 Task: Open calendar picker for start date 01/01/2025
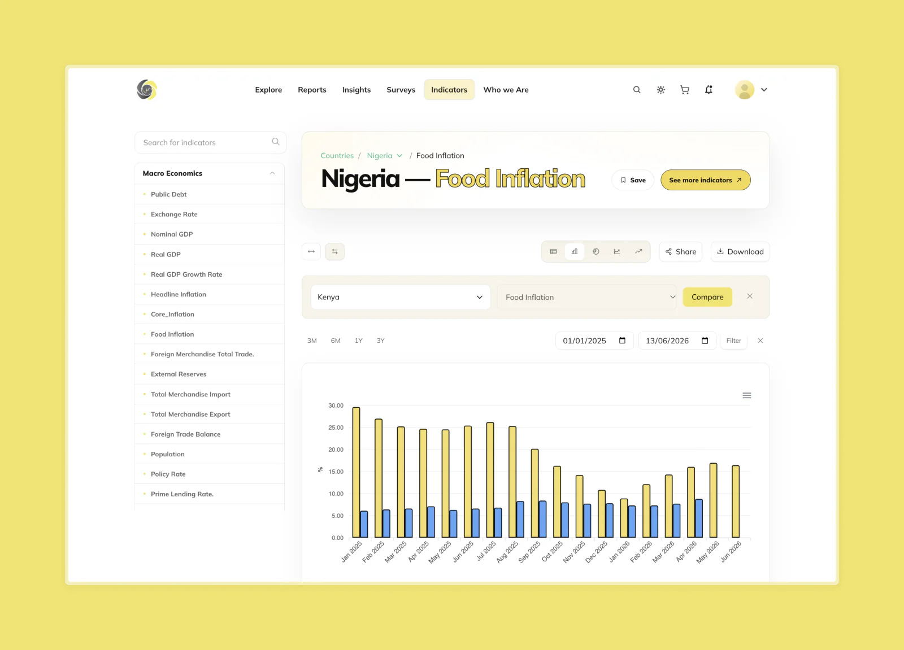tap(623, 341)
